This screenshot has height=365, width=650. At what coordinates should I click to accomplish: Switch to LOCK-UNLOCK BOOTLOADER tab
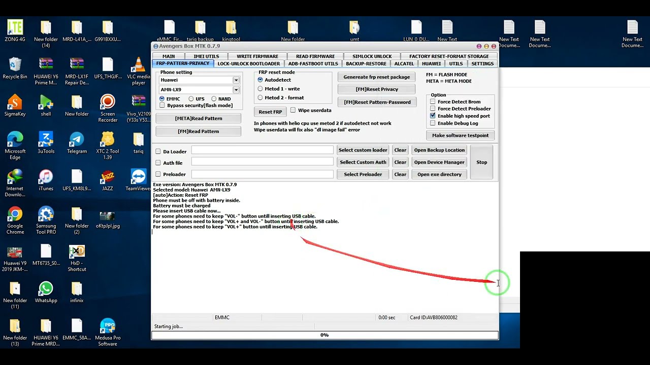pos(248,63)
